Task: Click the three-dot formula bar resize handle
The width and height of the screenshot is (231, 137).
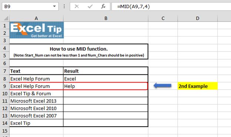Action: 64,6
